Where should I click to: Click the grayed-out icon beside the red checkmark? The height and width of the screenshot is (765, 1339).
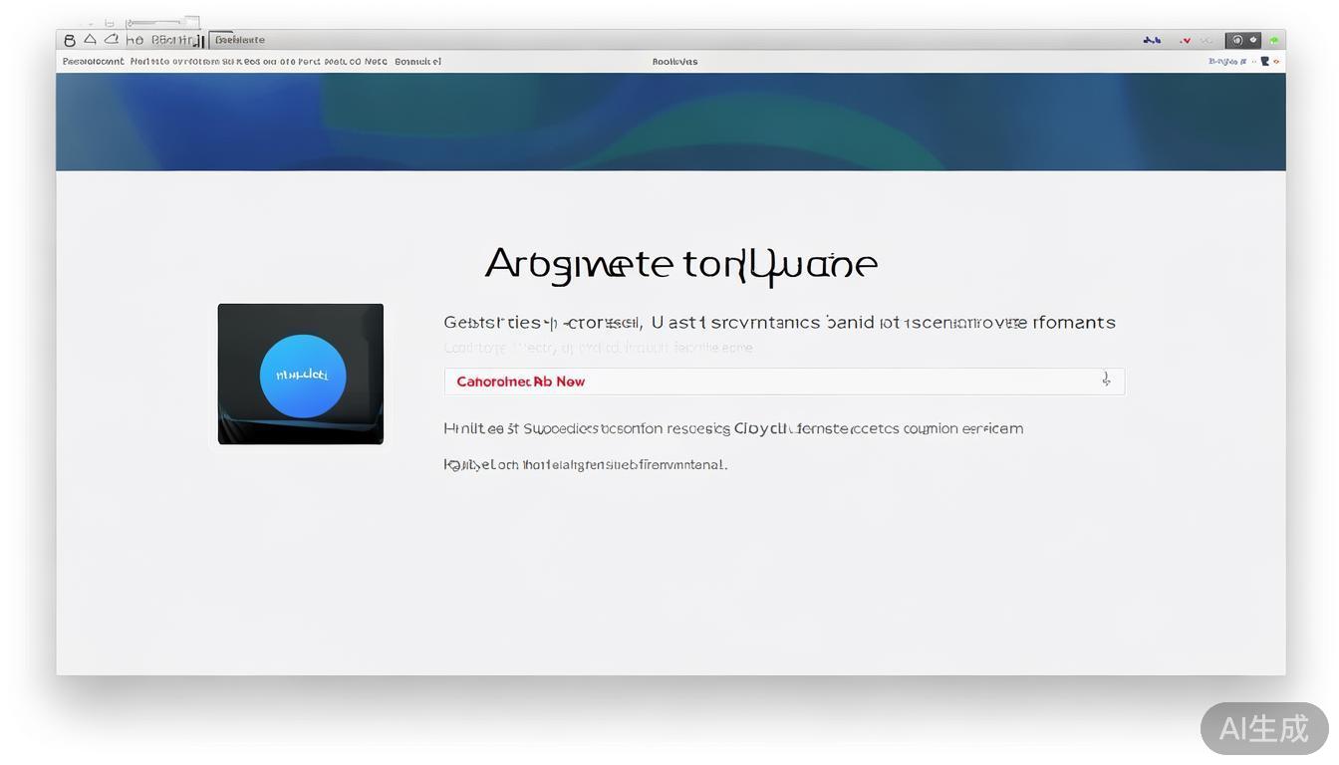coord(1206,41)
